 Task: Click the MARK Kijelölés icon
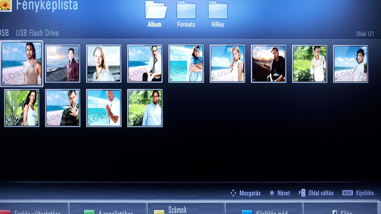(348, 193)
